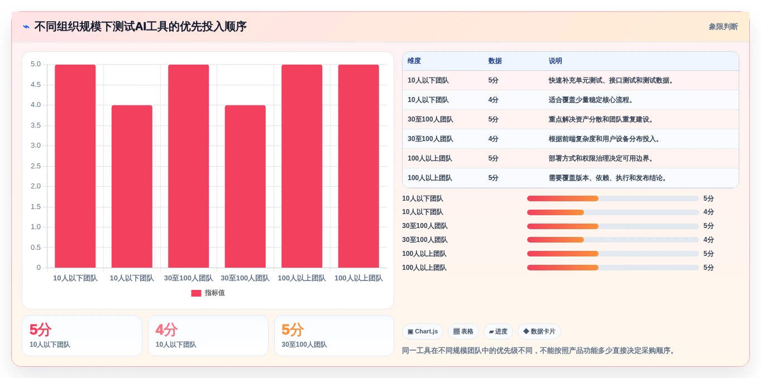Select the 说明 column header
This screenshot has height=378, width=761.
pyautogui.click(x=556, y=61)
